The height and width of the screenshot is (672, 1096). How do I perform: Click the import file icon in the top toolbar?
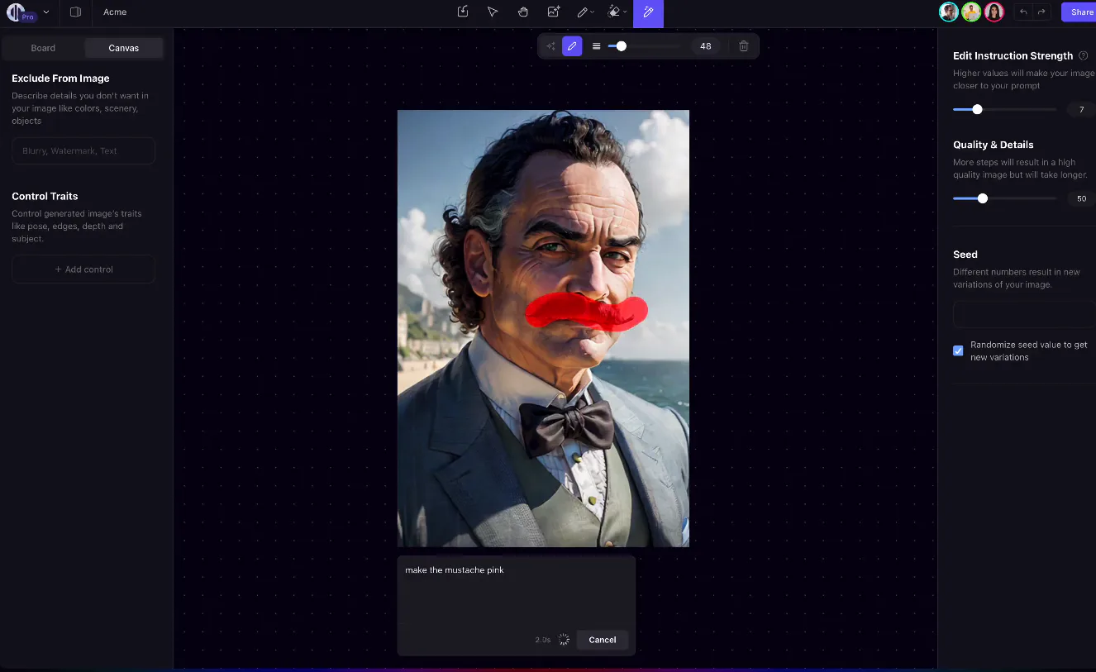click(x=463, y=12)
